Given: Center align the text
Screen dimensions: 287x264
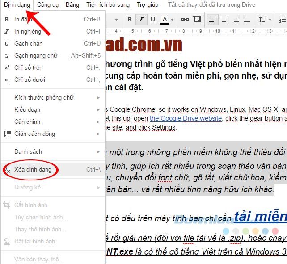Looking at the screenshot, I should pos(224,20).
